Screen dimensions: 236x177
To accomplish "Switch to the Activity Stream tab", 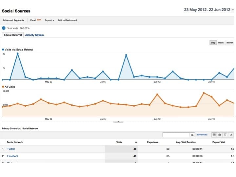I will coord(34,35).
